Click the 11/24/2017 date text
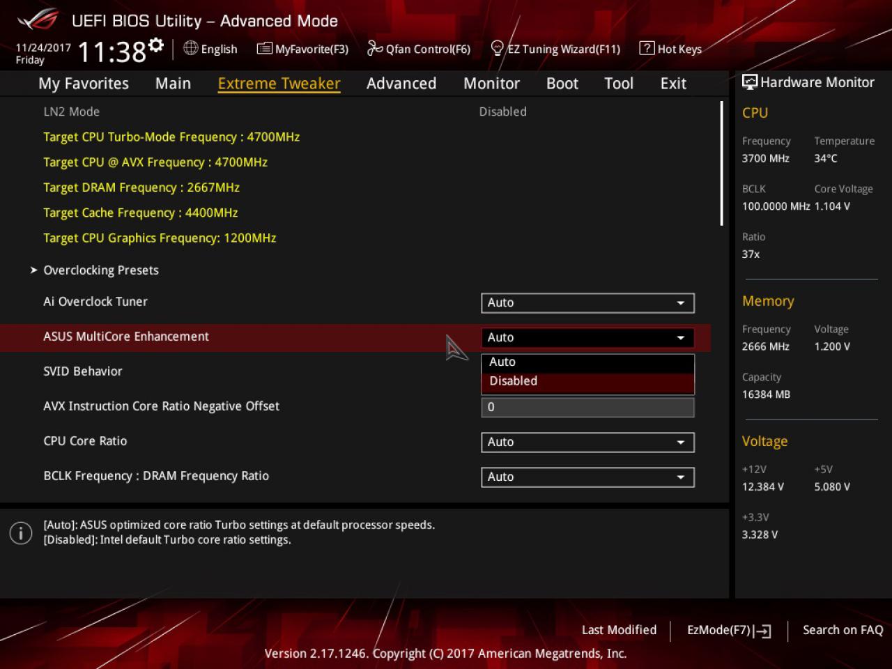Screen dimensions: 892x669 pyautogui.click(x=43, y=48)
